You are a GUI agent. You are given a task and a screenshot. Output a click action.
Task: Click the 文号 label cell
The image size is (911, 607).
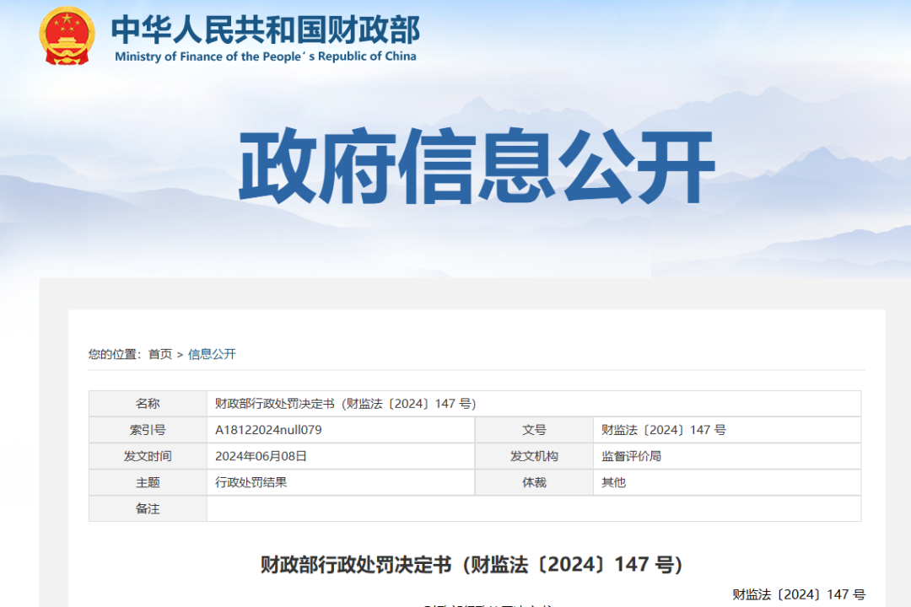coord(534,430)
